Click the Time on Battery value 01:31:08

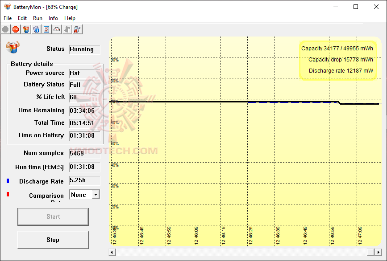point(85,136)
